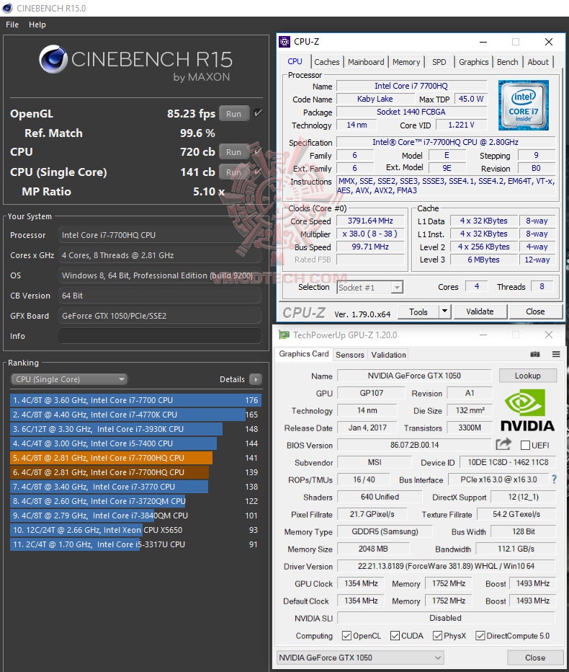Screen dimensions: 569x672
Task: Click the Lookup button in GPU-Z
Action: tap(528, 376)
